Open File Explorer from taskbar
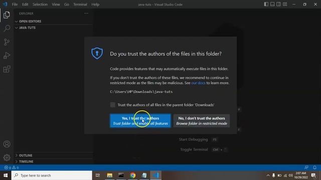321x180 pixels. pyautogui.click(x=110, y=175)
